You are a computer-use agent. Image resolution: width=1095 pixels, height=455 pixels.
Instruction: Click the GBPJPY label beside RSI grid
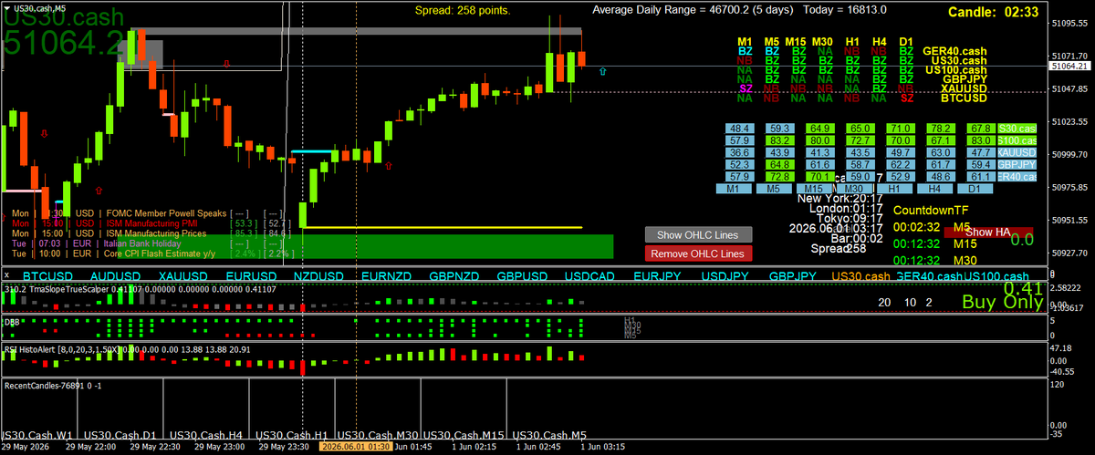click(1017, 165)
